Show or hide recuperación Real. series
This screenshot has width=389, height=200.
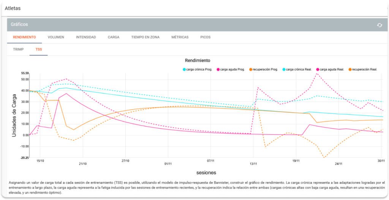[364, 69]
